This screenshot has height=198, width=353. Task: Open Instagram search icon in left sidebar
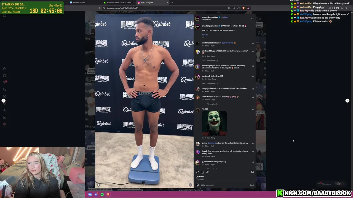(x=4, y=89)
